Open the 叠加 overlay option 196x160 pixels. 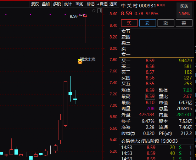[46, 4]
